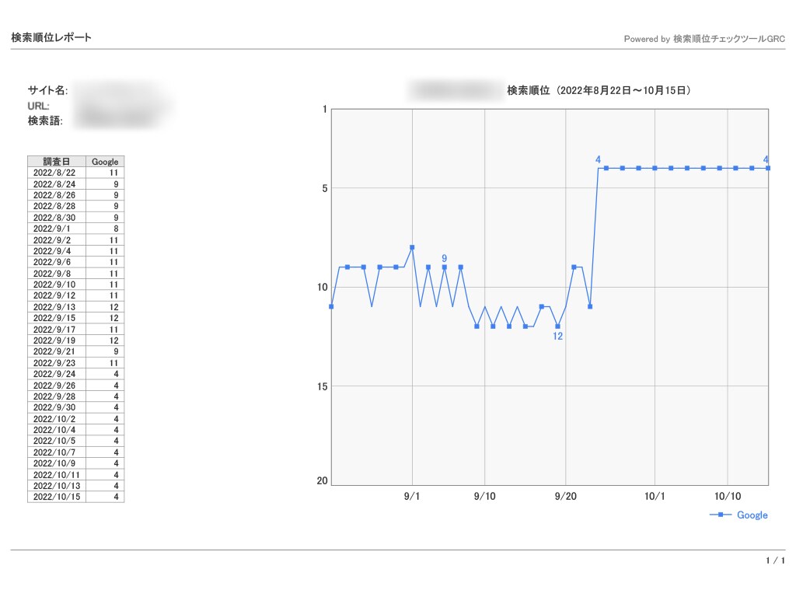This screenshot has height=597, width=796.
Task: Click the Google legend text below the chart
Action: [x=752, y=515]
